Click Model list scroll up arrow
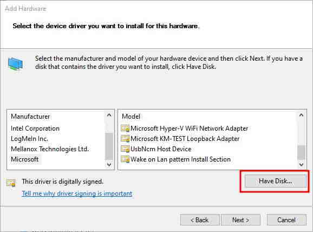313x232 pixels. pyautogui.click(x=301, y=115)
